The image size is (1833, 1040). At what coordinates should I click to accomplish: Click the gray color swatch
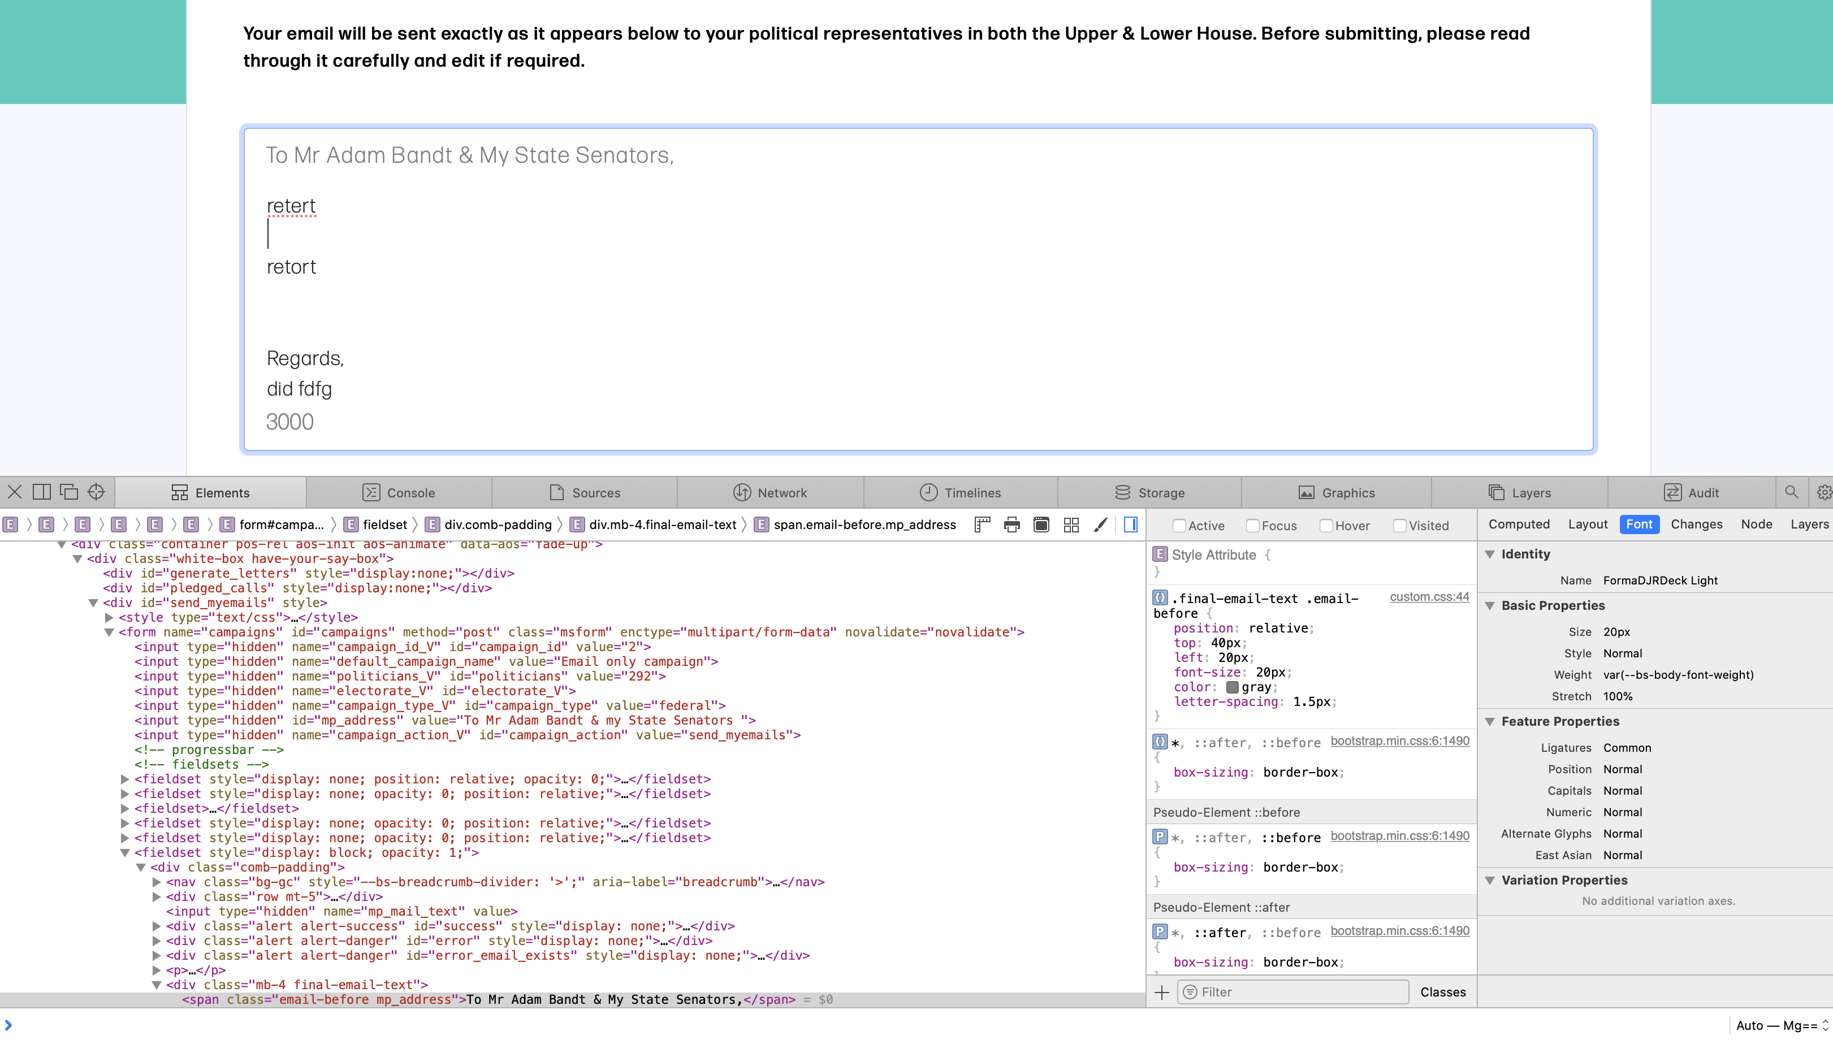pos(1231,687)
